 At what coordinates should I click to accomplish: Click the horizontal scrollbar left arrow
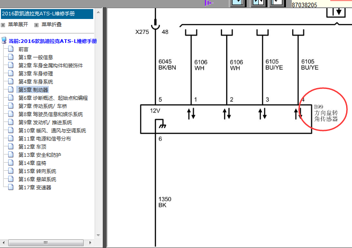[x=3, y=243]
